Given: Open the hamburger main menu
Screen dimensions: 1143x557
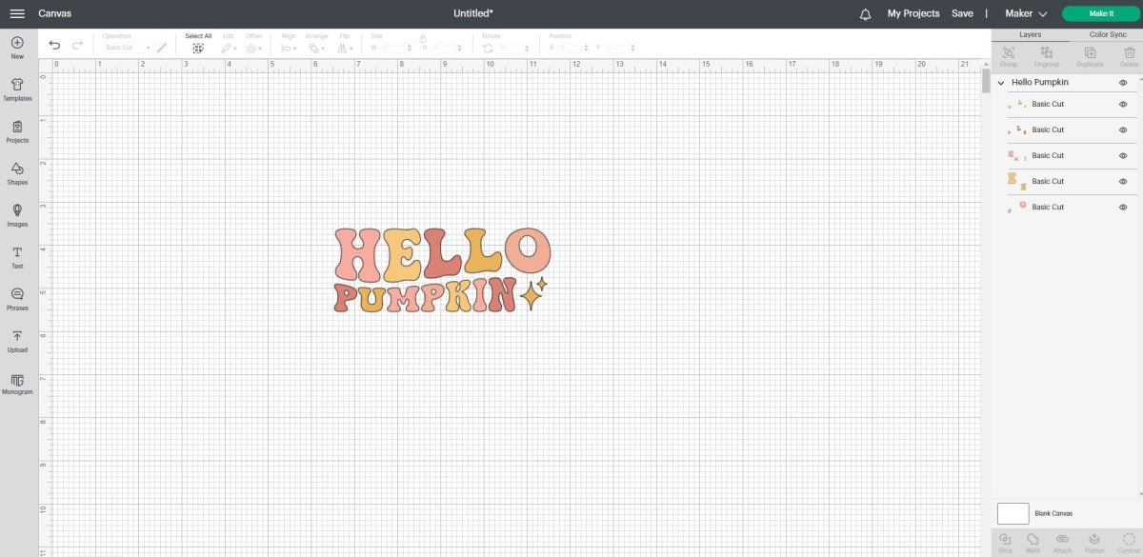Looking at the screenshot, I should tap(17, 13).
